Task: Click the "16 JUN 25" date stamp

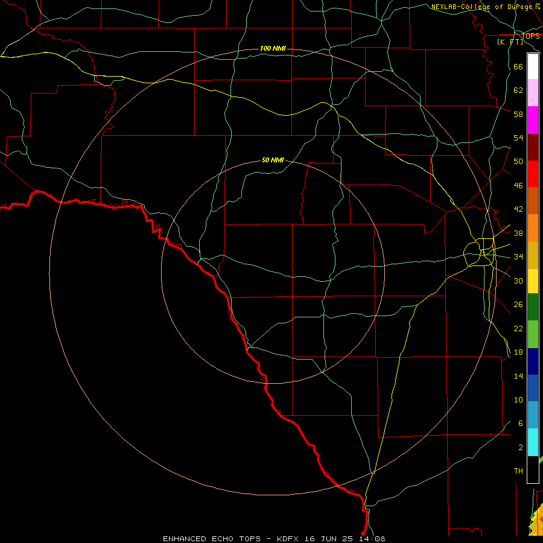Action: (x=329, y=539)
